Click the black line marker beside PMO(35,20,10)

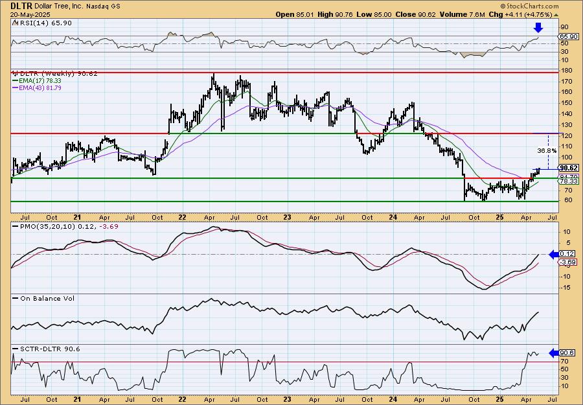(16, 226)
